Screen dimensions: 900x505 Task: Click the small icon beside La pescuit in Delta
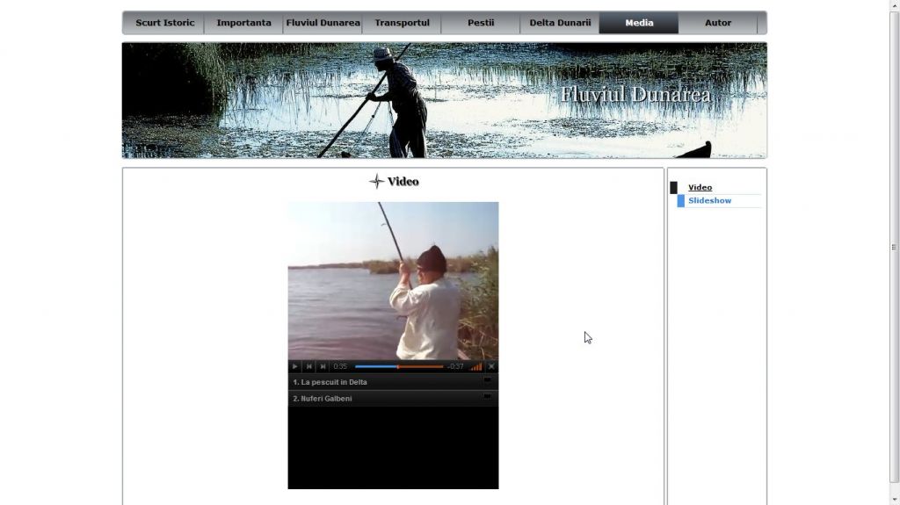487,380
